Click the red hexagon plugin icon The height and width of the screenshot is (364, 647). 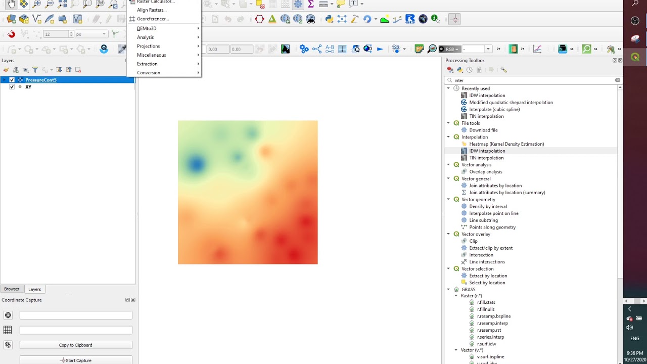259,19
